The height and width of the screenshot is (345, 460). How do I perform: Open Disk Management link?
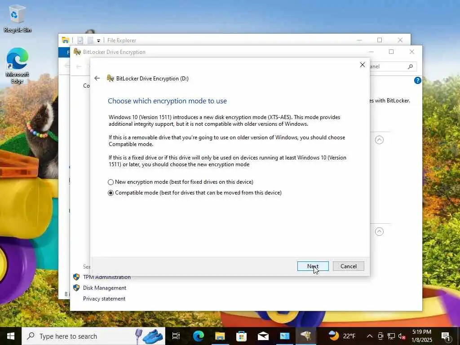click(104, 288)
